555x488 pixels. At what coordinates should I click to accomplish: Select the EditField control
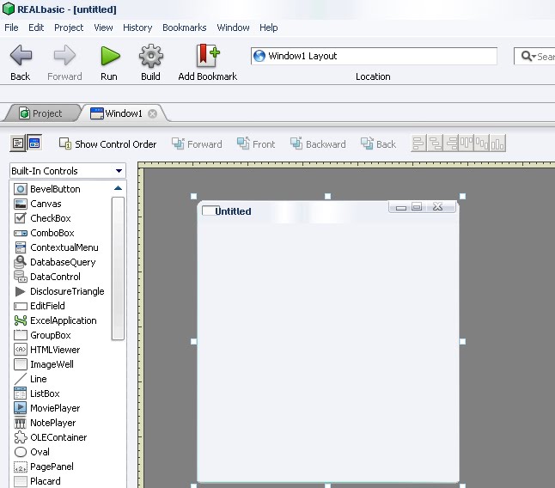pos(40,306)
